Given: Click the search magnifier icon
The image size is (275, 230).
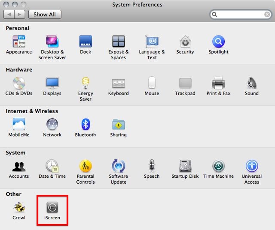Looking at the screenshot, I should pos(214,14).
